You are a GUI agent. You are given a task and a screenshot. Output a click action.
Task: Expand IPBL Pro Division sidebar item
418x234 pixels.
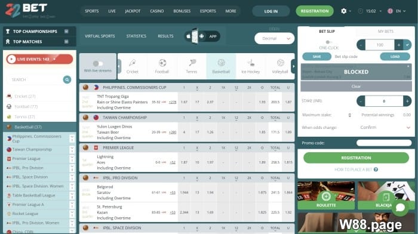tap(72, 168)
